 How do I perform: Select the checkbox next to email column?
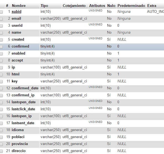(1, 19)
